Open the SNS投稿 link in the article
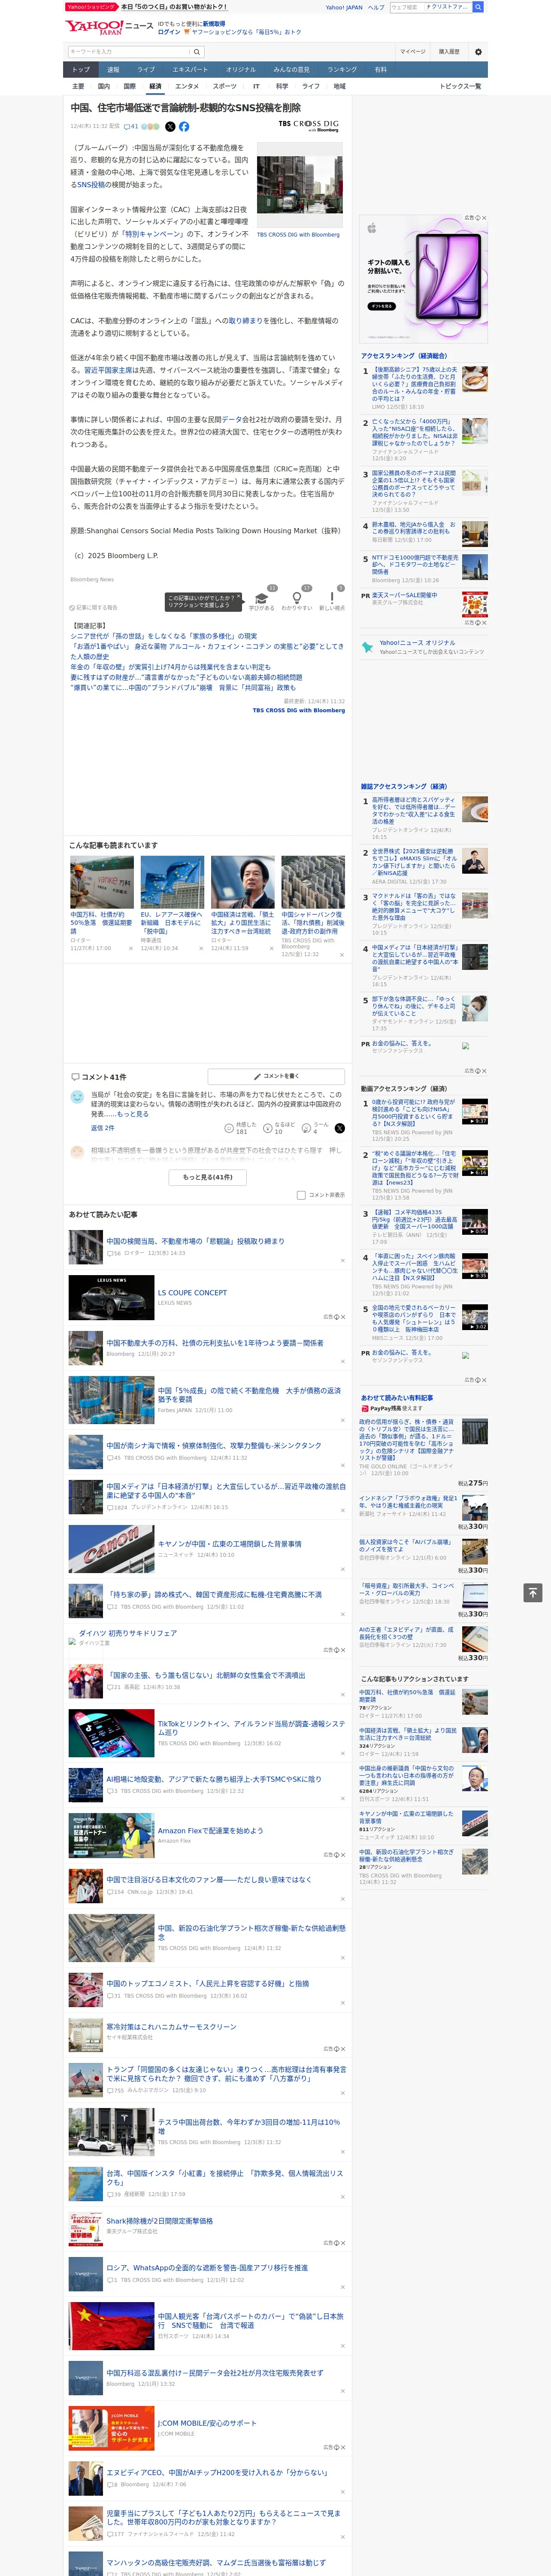551x2576 pixels. [x=90, y=184]
